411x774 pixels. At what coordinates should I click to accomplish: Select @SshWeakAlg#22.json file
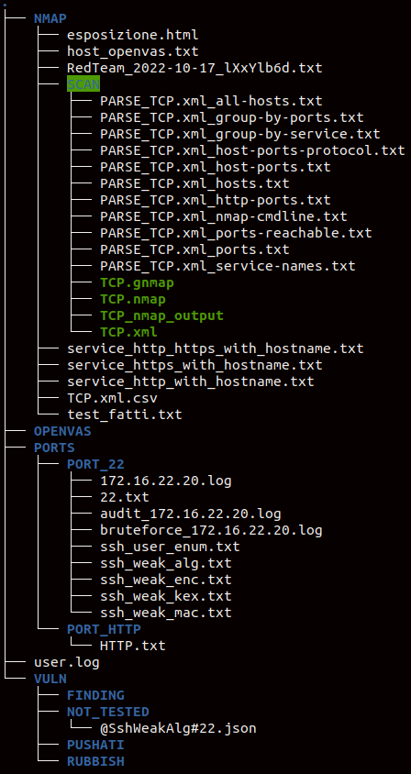178,728
